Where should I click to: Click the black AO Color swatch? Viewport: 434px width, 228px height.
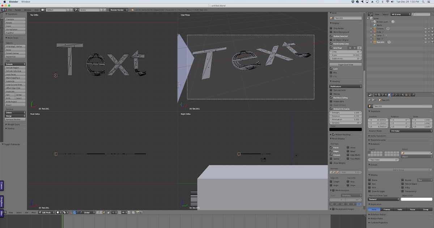(345, 129)
